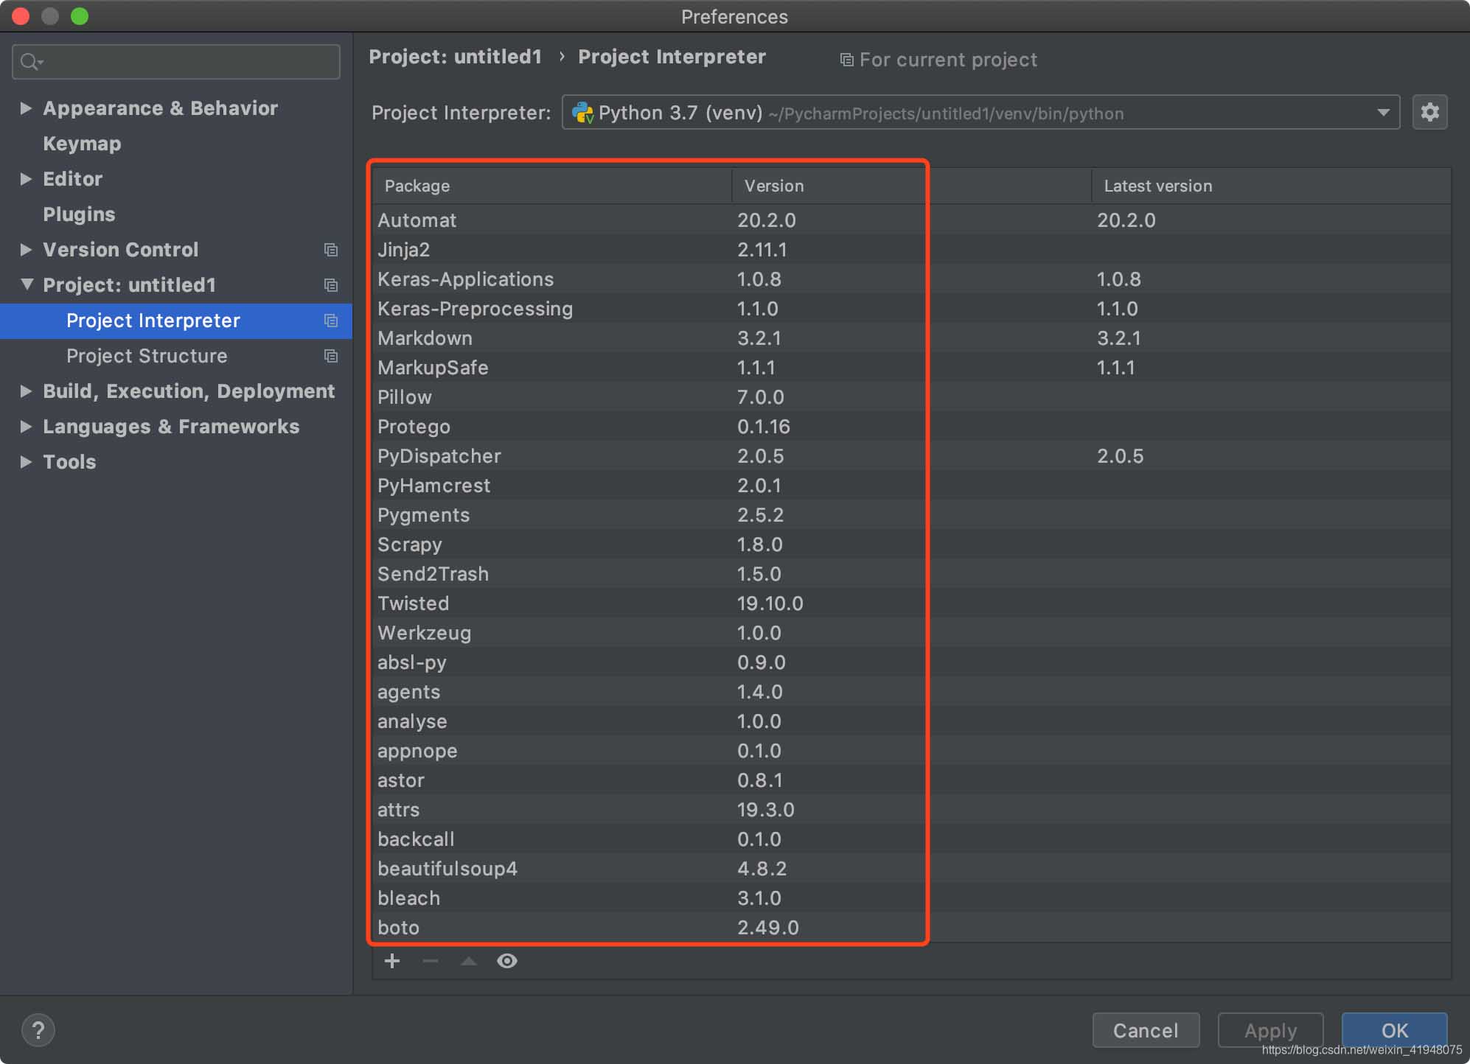This screenshot has width=1470, height=1064.
Task: Open the Appearance & Behavior label
Action: (161, 108)
